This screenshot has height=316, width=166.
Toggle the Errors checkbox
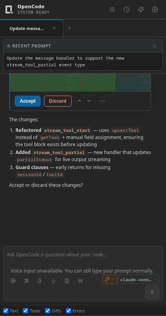click(x=69, y=310)
